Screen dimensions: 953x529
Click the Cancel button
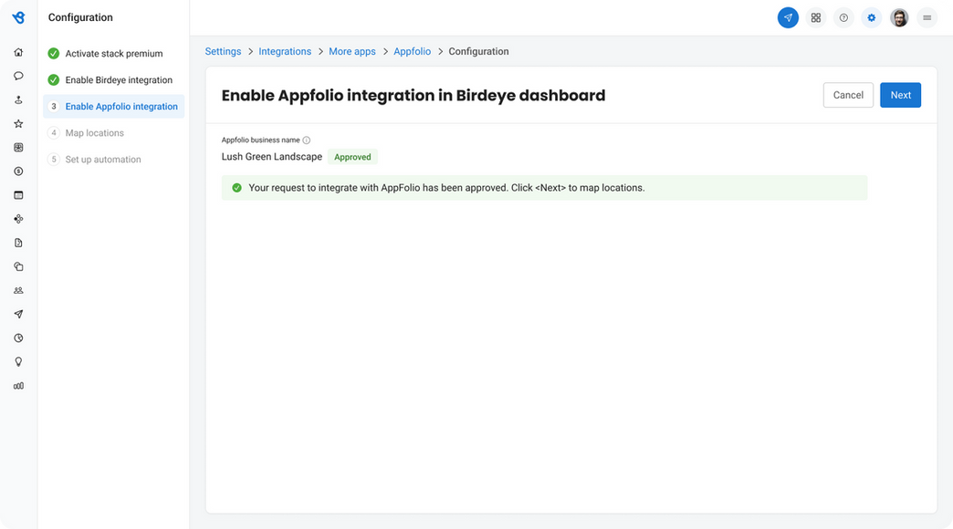tap(848, 95)
